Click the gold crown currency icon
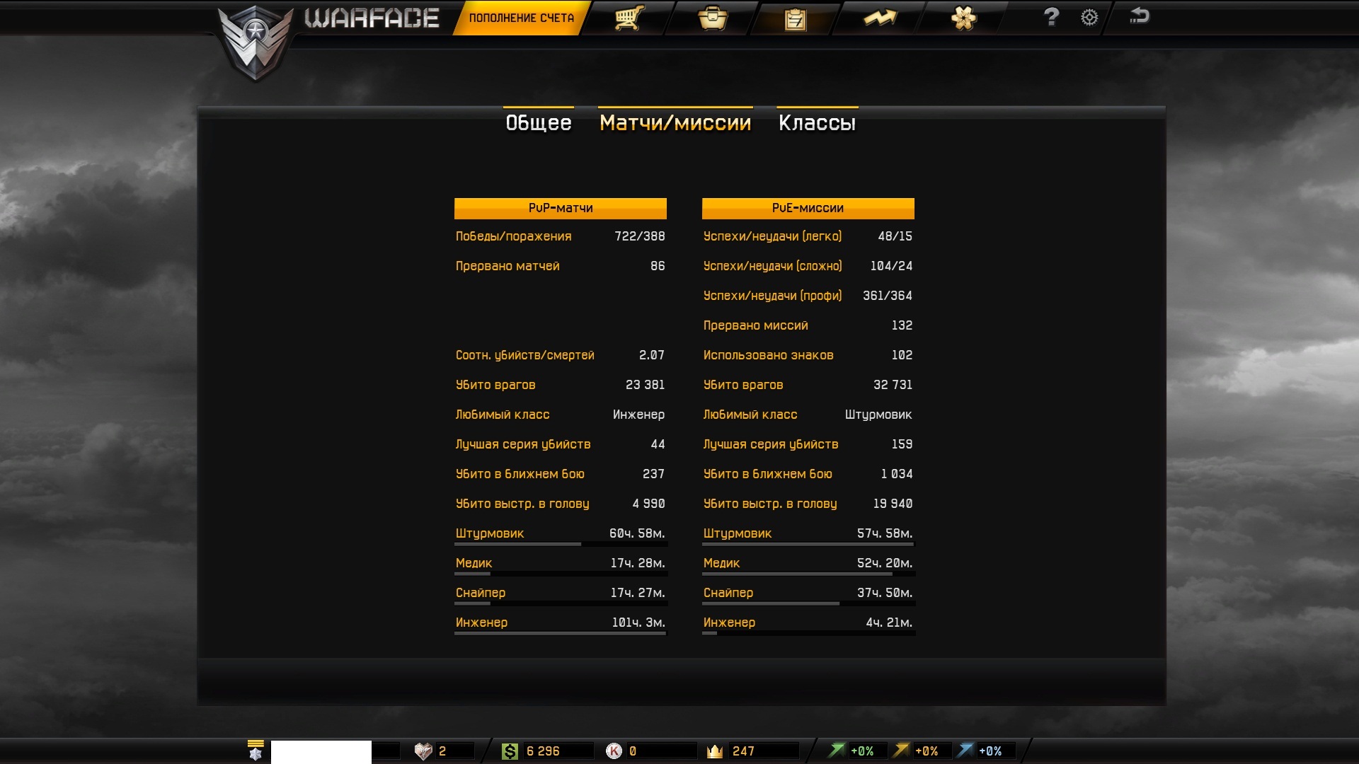Viewport: 1359px width, 764px height. [715, 751]
